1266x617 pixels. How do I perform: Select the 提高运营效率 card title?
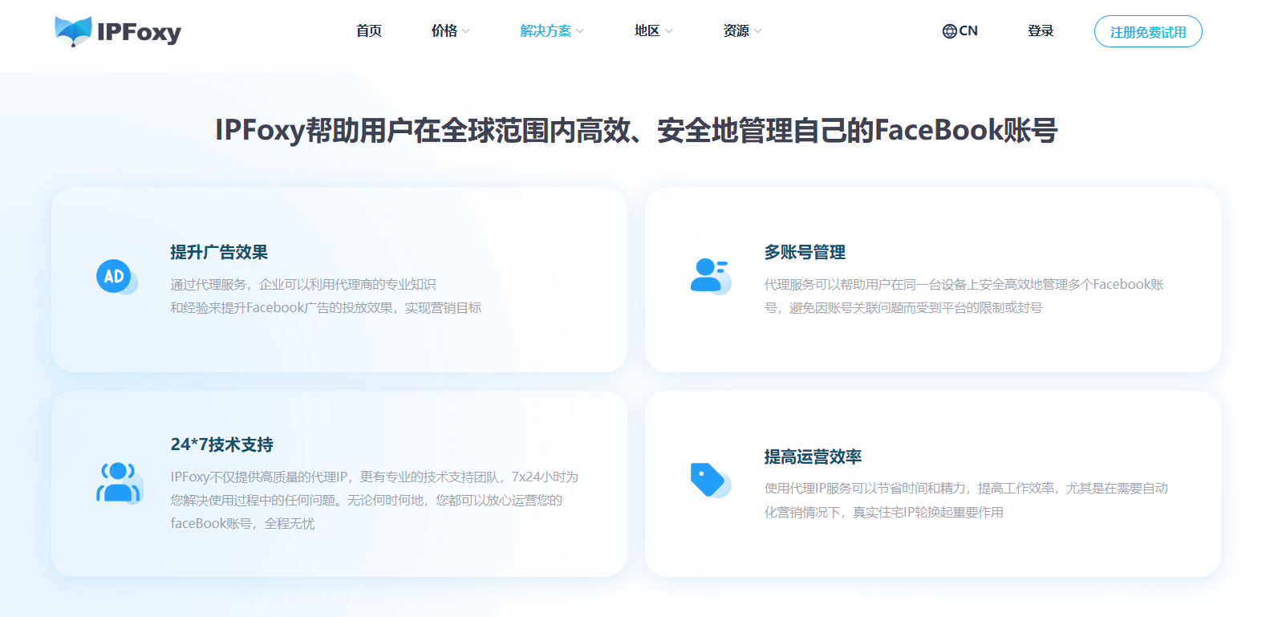813,457
